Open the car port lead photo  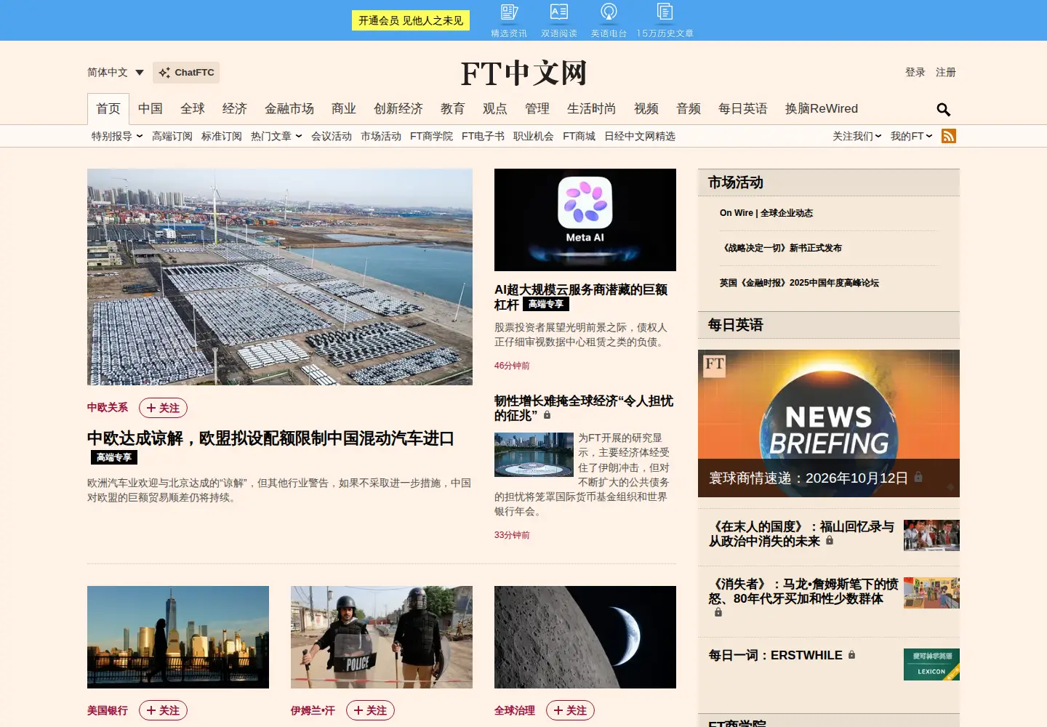280,277
